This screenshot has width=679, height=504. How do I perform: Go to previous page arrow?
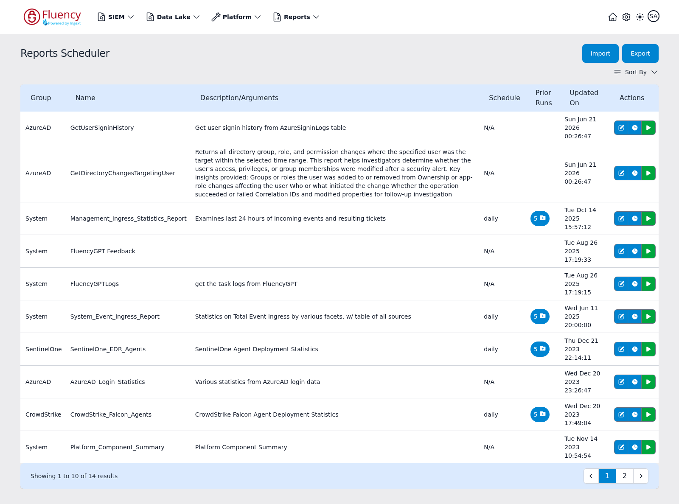(x=591, y=476)
